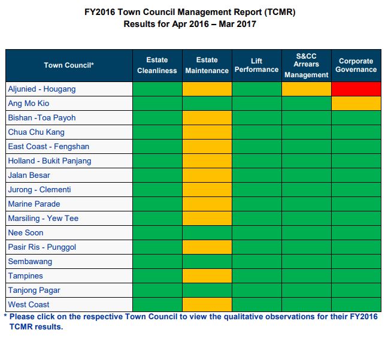
Task: Select Jurong - Clementi link
Action: click(x=40, y=190)
